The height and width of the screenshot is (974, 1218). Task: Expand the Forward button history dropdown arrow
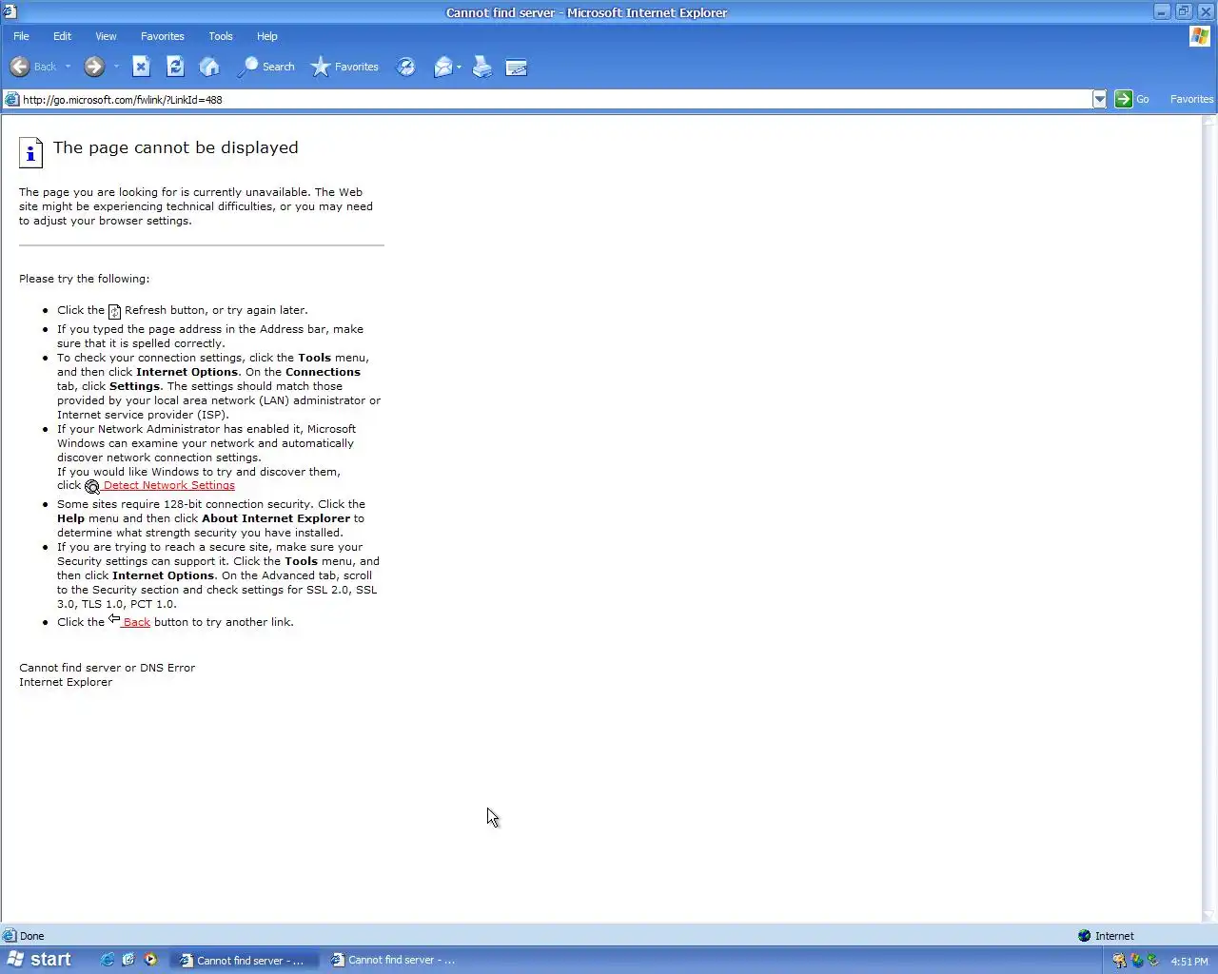(x=116, y=67)
